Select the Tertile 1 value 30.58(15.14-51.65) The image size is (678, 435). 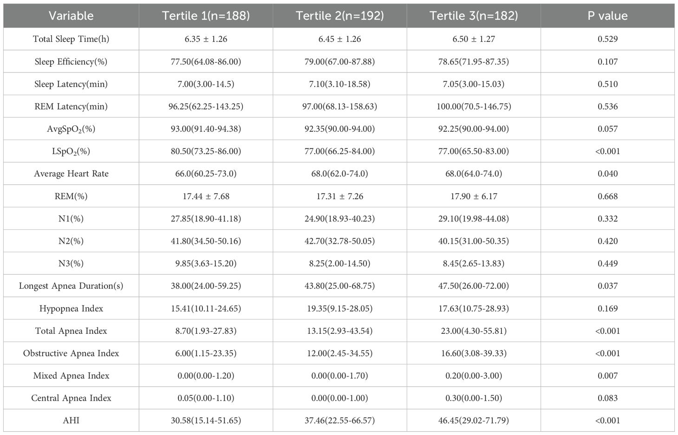[206, 421]
